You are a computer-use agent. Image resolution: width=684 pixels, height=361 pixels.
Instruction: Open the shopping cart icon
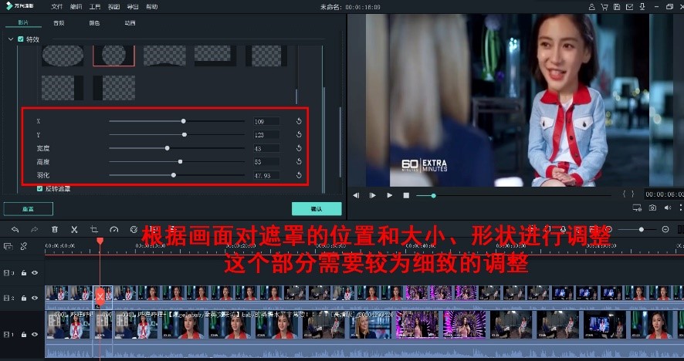[x=604, y=7]
